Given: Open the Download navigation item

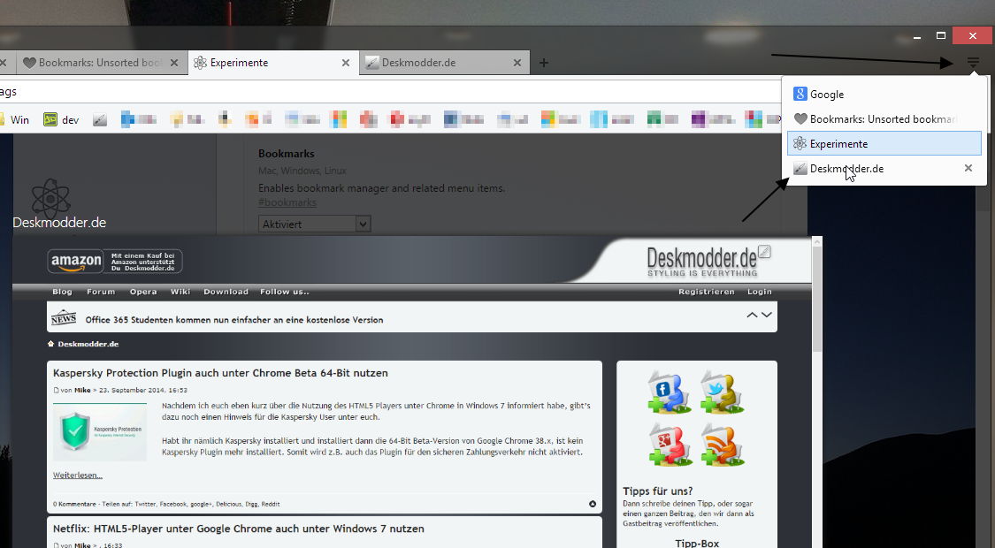Looking at the screenshot, I should [x=226, y=292].
